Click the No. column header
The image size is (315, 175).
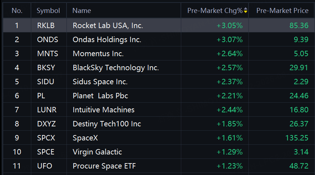point(17,10)
